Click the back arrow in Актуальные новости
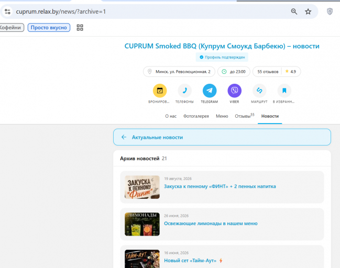 [124, 137]
